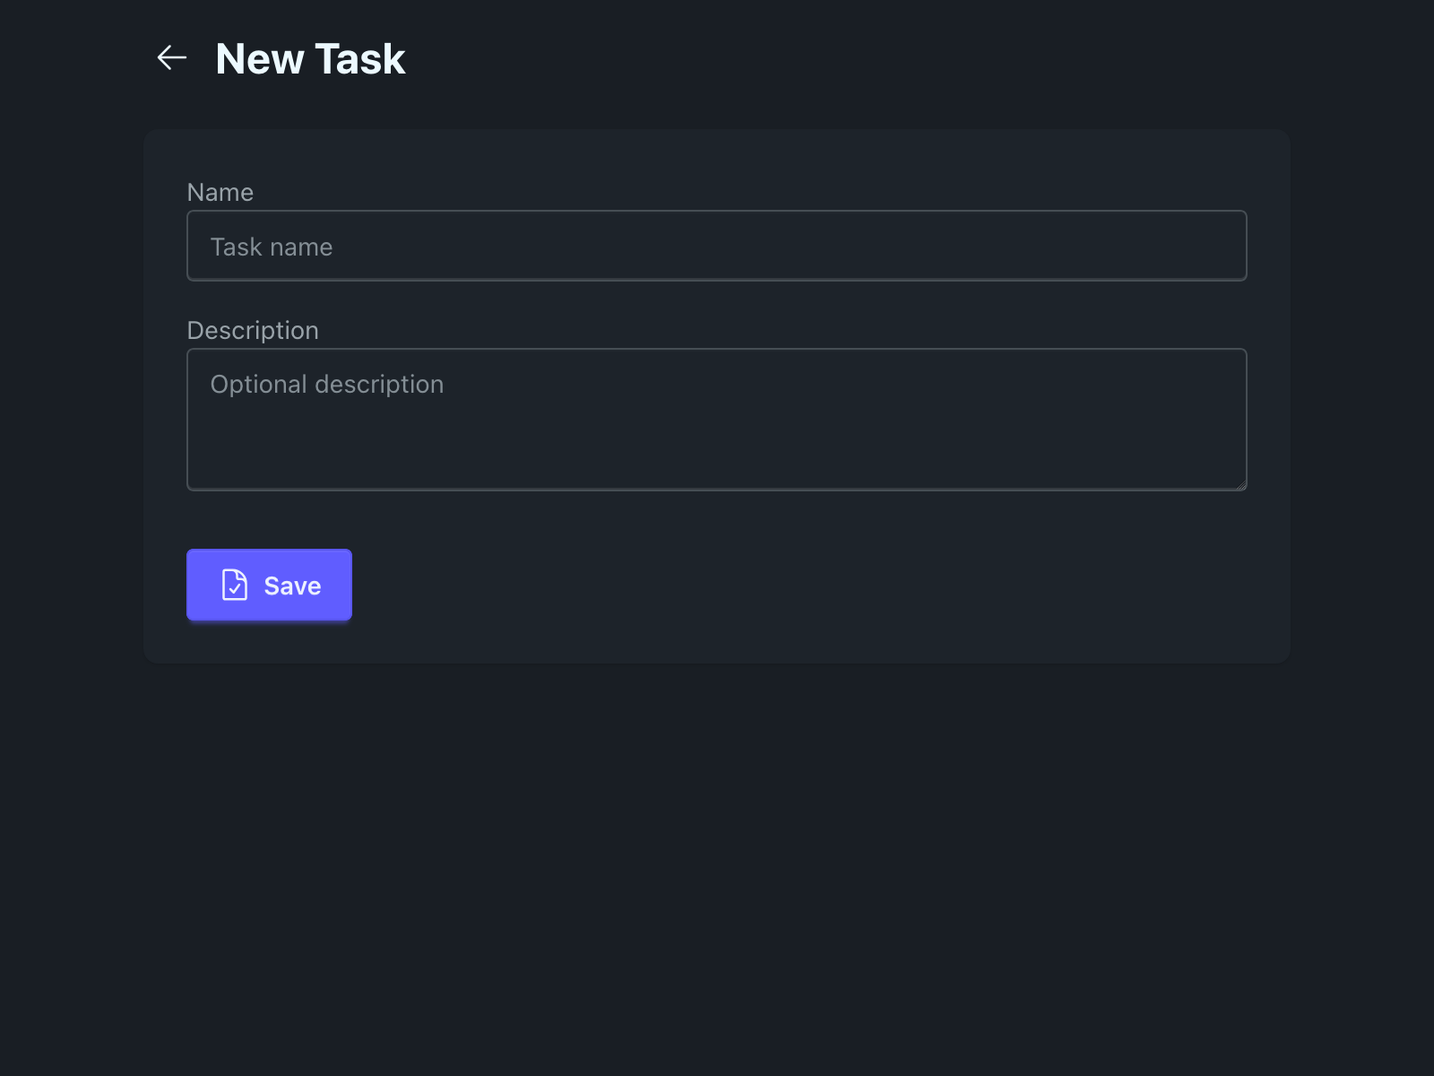The image size is (1434, 1076).
Task: Click the "Task name" placeholder text
Action: [x=272, y=247]
